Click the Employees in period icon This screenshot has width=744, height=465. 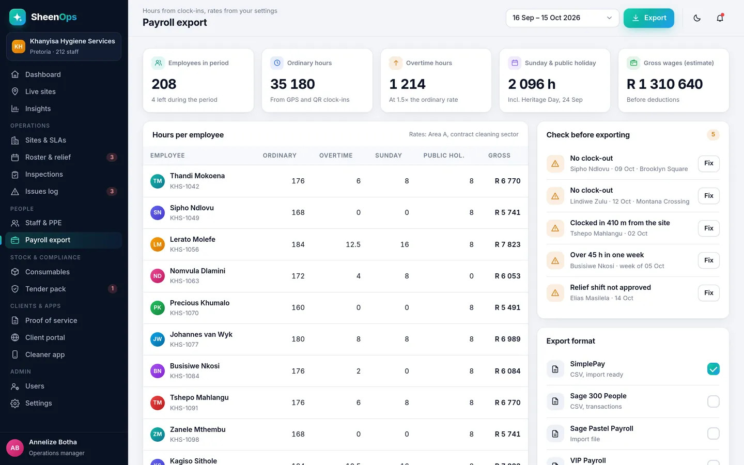pos(158,63)
